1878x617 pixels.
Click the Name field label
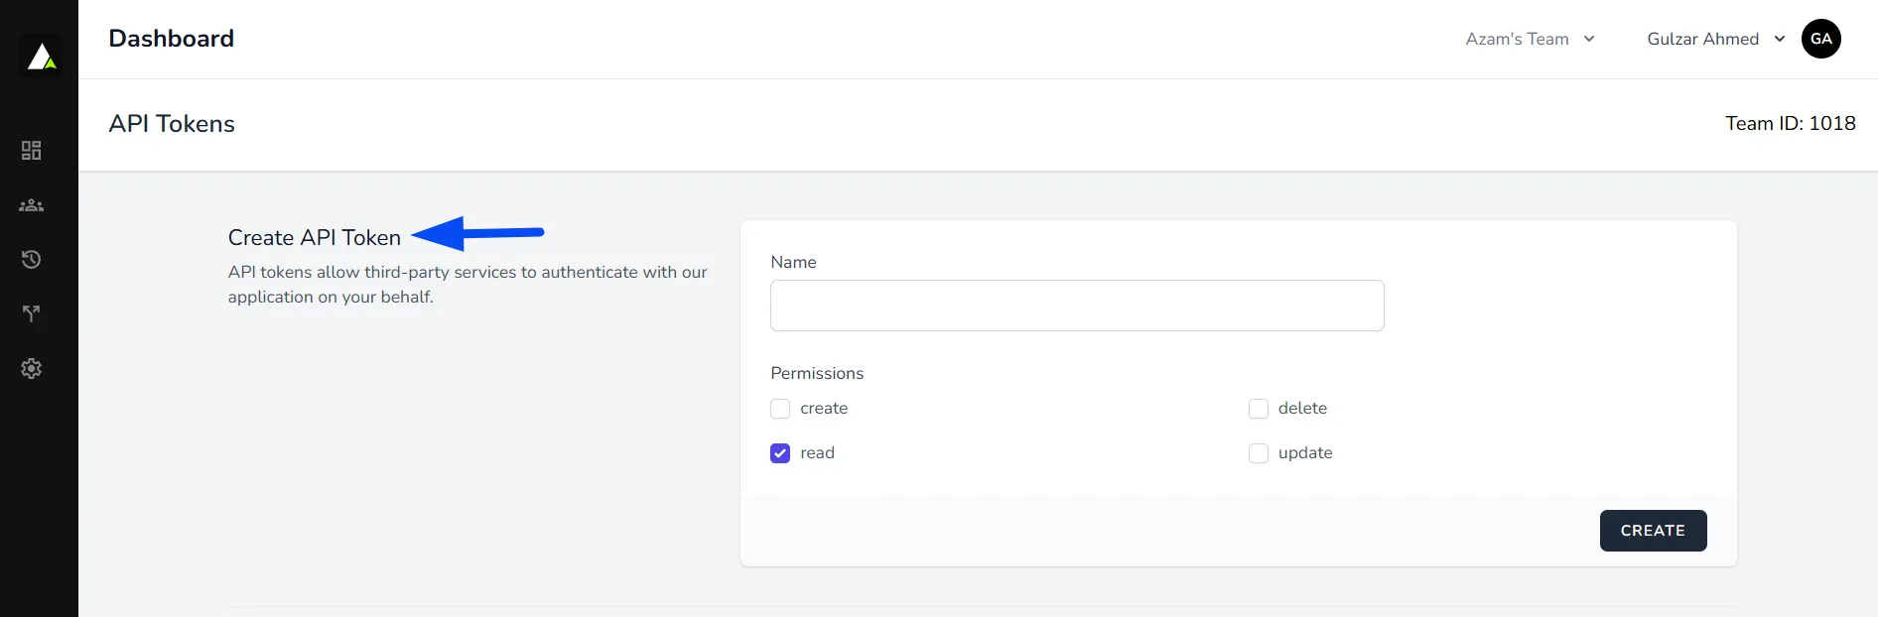coord(793,262)
